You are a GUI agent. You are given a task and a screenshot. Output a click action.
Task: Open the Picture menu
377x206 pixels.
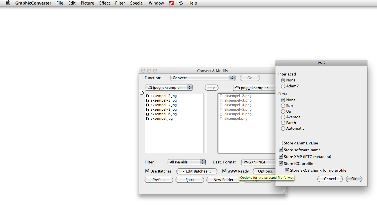[87, 3]
